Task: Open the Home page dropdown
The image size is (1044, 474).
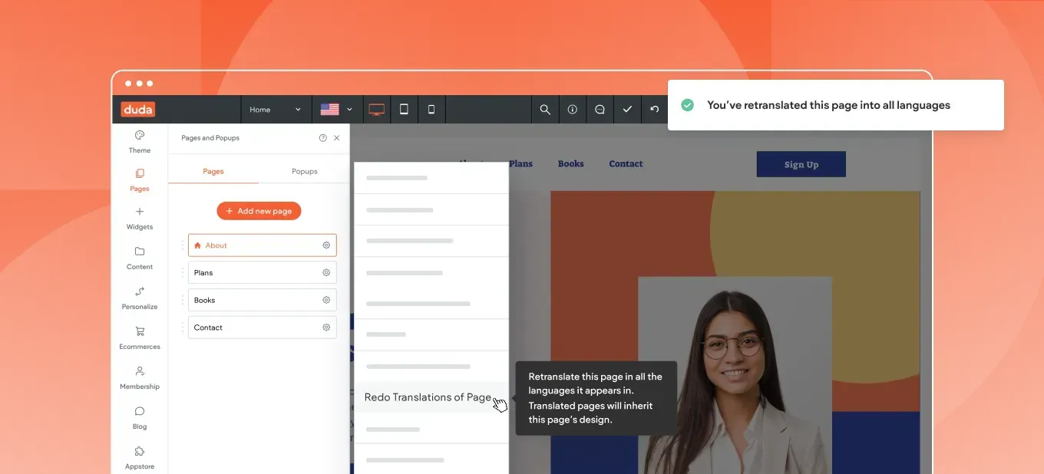Action: point(276,110)
